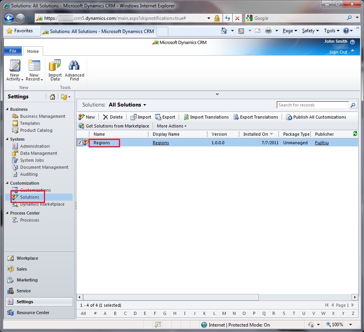This screenshot has height=332, width=364.
Task: Click the browser Print icon
Action: 268,31
